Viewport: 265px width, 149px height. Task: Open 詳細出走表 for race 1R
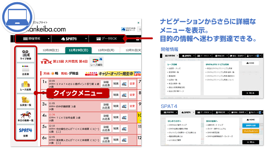[106, 84]
